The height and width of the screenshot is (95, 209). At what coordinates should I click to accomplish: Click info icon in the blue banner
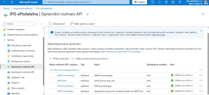pos(52,33)
